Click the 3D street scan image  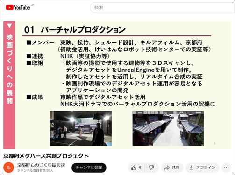pos(168,128)
